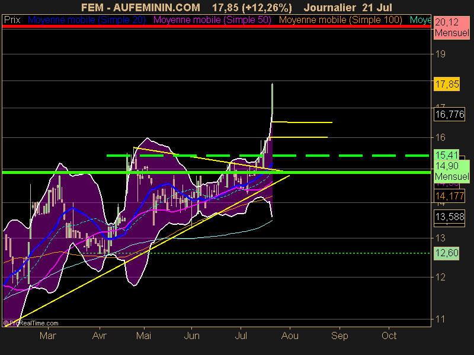This screenshot has width=474, height=355.
Task: Click the Mar month on time axis
Action: (x=48, y=335)
